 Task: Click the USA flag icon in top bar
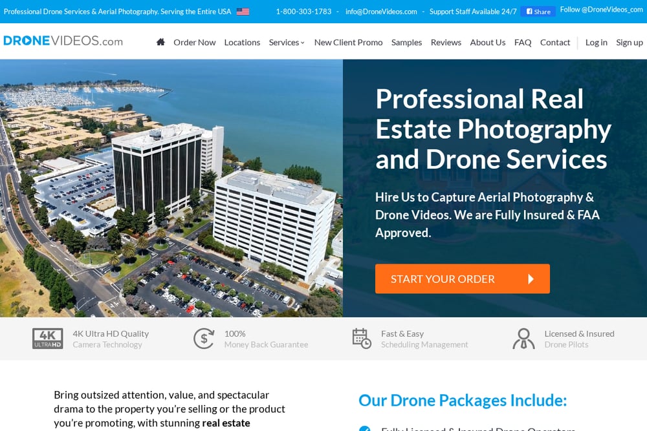[x=243, y=12]
